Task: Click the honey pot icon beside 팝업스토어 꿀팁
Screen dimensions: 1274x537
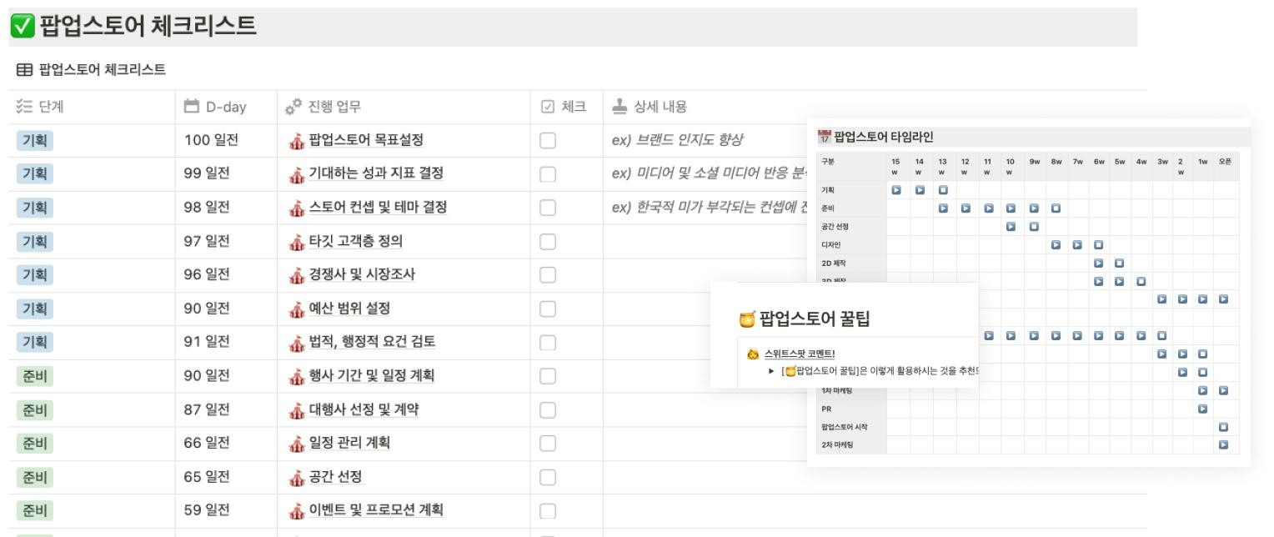Action: 747,318
